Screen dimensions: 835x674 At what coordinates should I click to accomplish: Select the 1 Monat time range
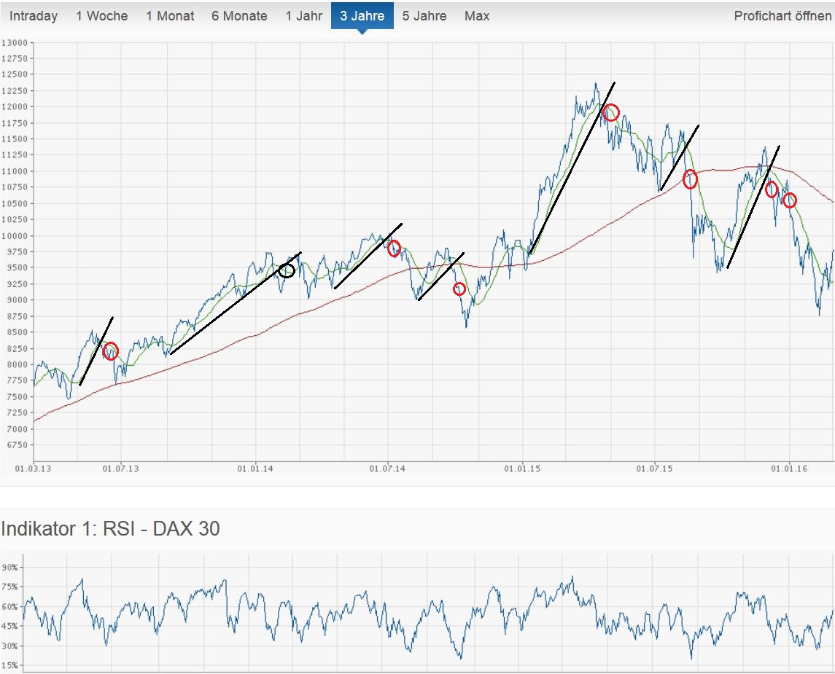(x=170, y=16)
